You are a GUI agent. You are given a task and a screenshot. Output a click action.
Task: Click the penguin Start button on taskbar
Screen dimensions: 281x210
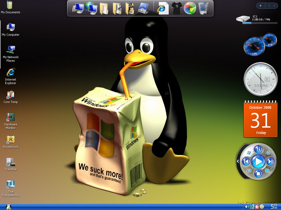(x=8, y=206)
